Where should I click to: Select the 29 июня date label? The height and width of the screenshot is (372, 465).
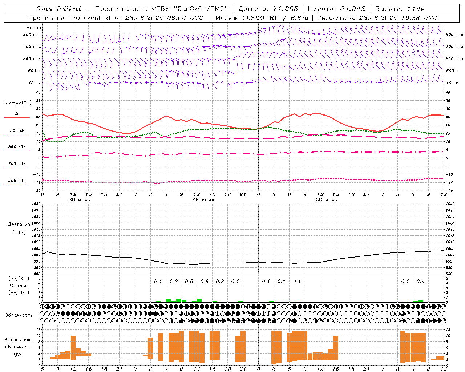[x=203, y=200]
